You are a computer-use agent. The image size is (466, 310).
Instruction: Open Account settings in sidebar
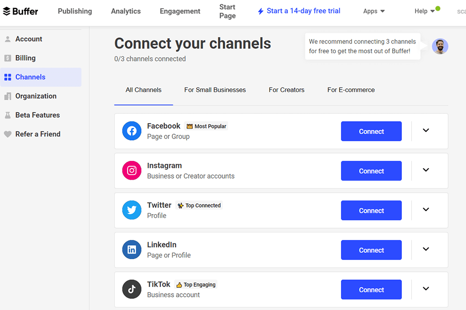(x=41, y=39)
